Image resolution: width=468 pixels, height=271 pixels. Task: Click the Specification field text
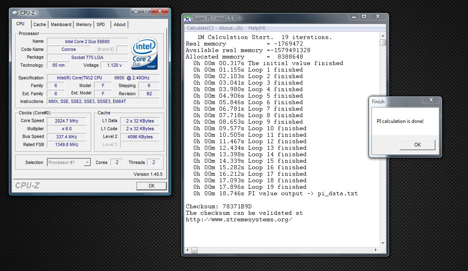(103, 78)
